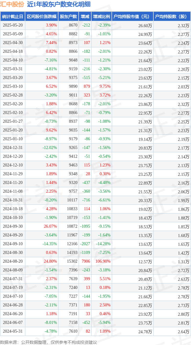The height and width of the screenshot is (345, 191).
Task: Click the 106.90% change ratio cell
Action: (x=102, y=261)
